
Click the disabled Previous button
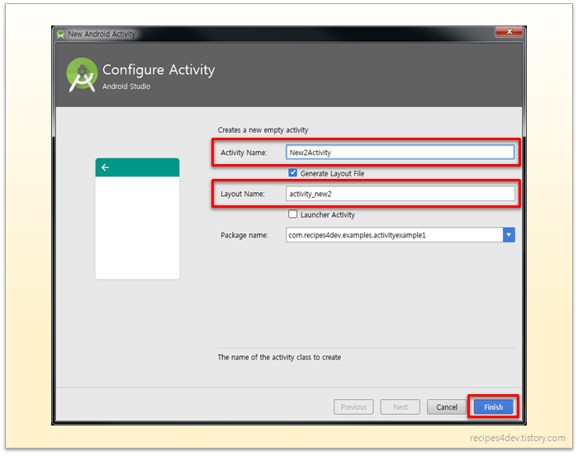pos(353,407)
